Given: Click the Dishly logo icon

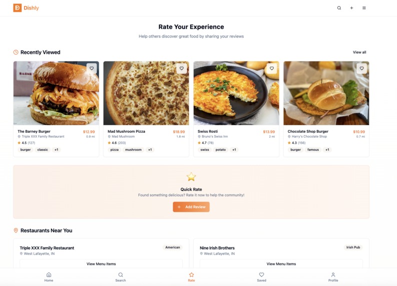Looking at the screenshot, I should click(17, 8).
